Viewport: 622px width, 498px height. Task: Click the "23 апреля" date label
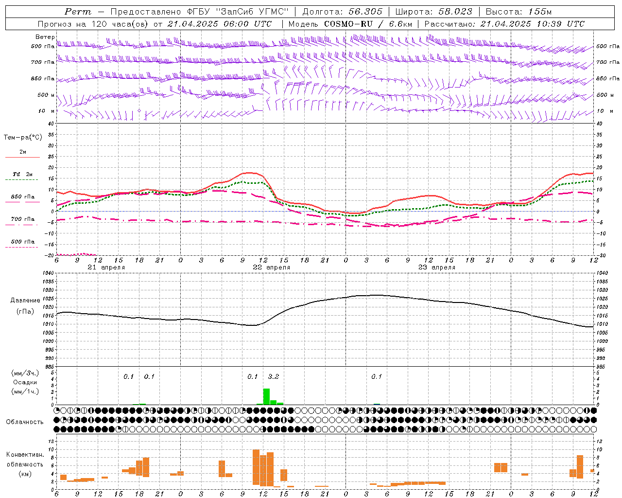[437, 267]
